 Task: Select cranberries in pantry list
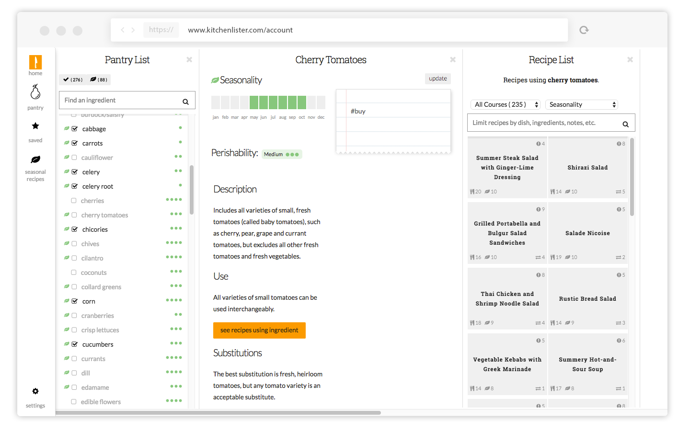(97, 316)
